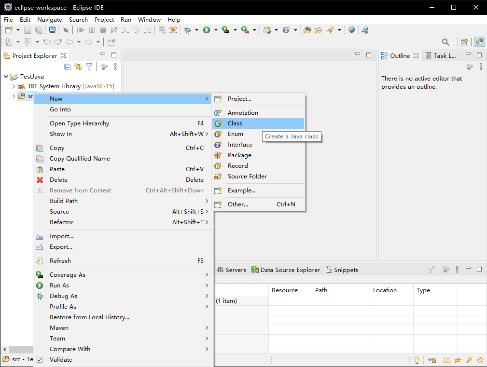Open the web browser globe icon

tap(351, 30)
